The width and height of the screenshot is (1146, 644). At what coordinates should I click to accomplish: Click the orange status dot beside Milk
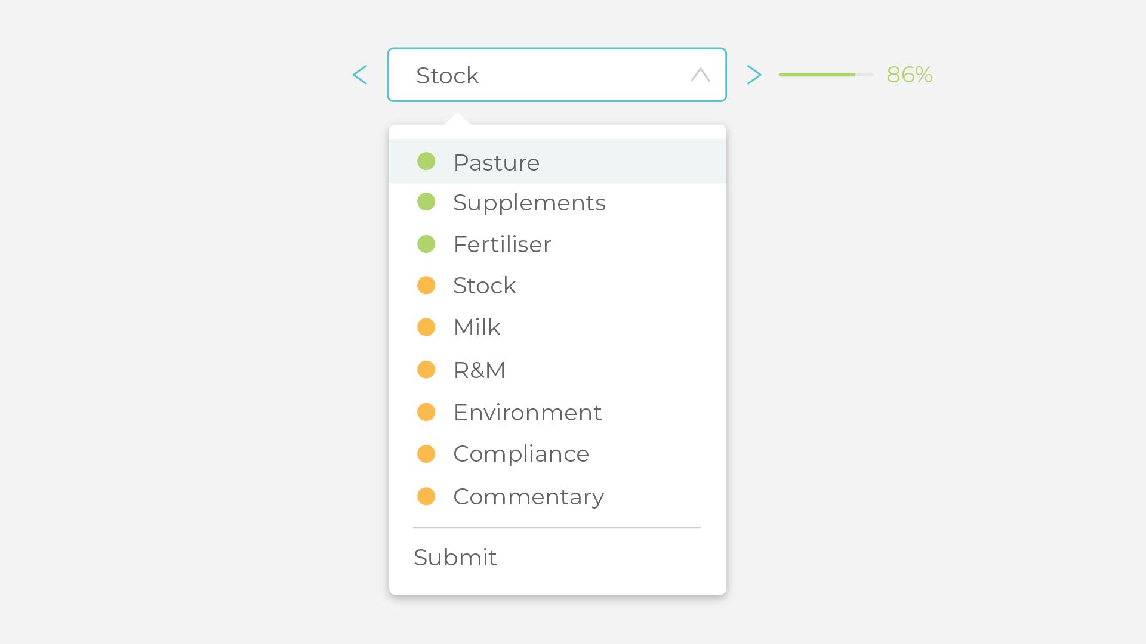coord(426,327)
